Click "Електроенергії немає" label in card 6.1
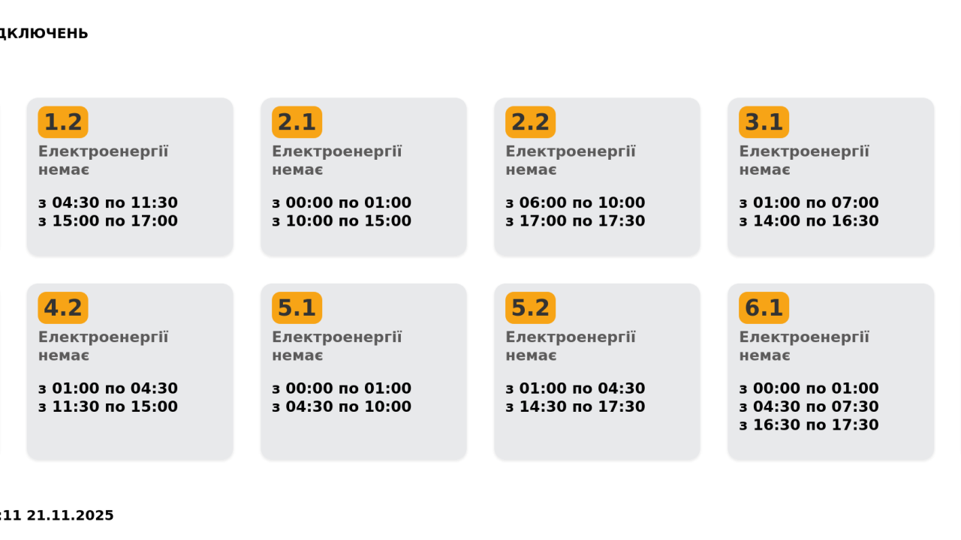This screenshot has height=540, width=961. point(803,346)
